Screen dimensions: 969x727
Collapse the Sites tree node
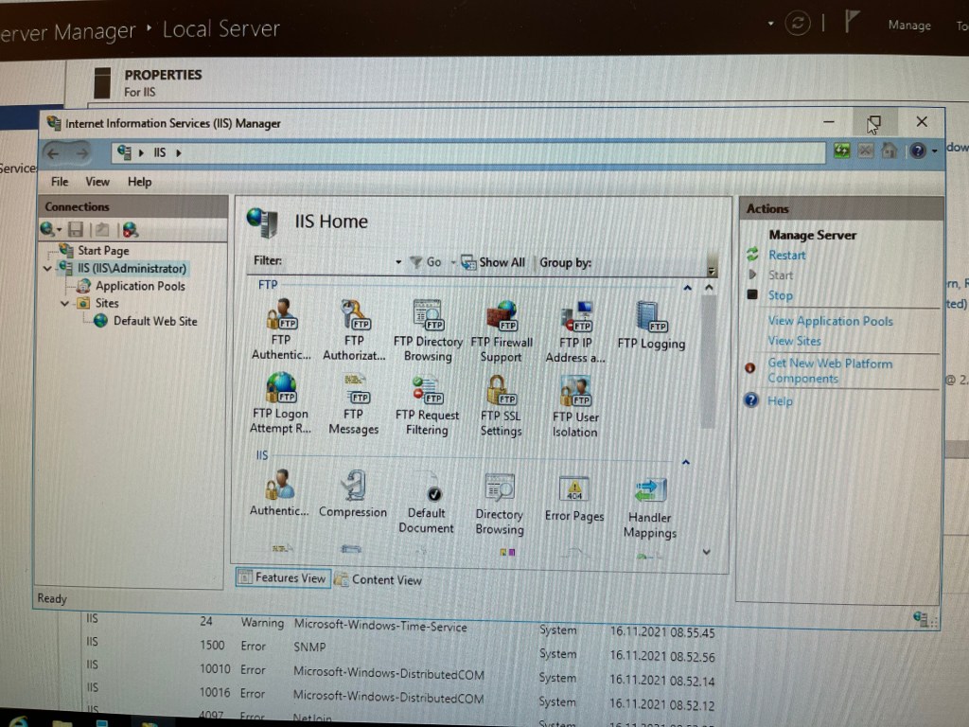coord(64,304)
